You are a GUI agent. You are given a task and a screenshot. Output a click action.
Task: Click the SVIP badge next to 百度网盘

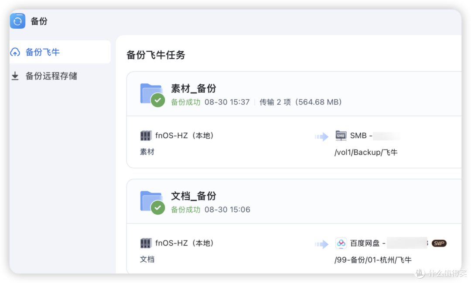pos(439,243)
